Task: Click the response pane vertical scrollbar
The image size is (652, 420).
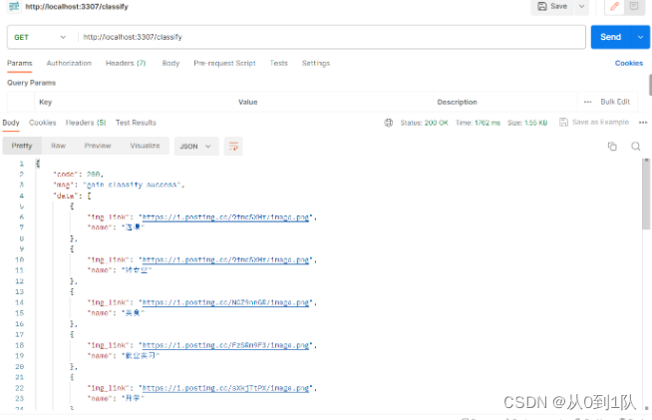Action: [x=646, y=195]
